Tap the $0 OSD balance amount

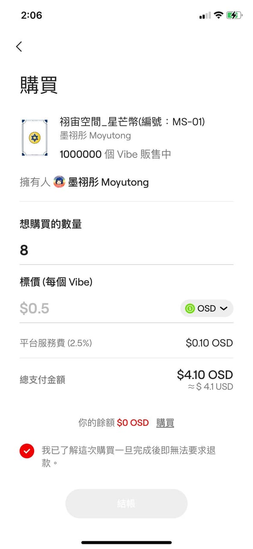click(x=133, y=423)
